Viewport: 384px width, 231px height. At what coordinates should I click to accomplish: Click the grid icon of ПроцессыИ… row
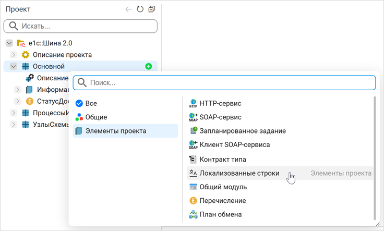tap(26, 113)
